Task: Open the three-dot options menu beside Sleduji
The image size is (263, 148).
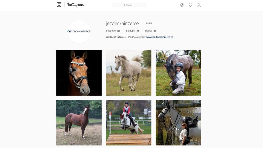Action: 159,23
